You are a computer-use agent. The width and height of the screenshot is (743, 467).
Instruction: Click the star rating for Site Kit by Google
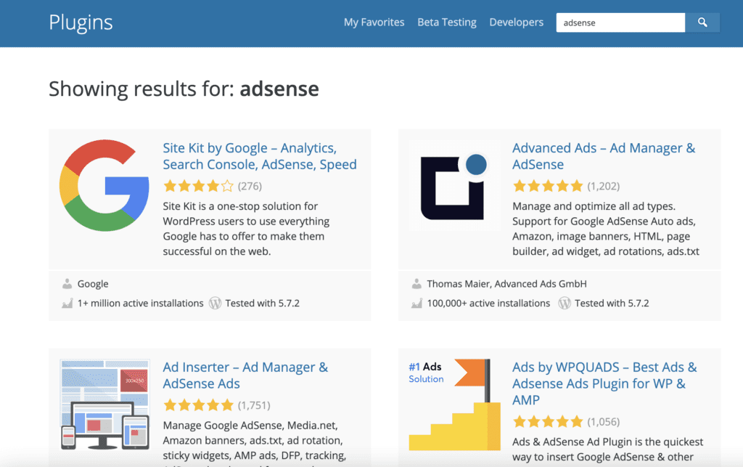click(199, 186)
